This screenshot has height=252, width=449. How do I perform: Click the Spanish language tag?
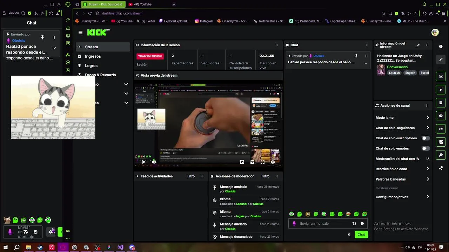point(394,73)
